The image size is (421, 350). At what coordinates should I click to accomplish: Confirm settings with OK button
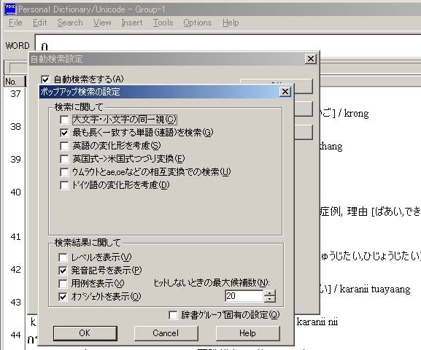click(x=85, y=333)
